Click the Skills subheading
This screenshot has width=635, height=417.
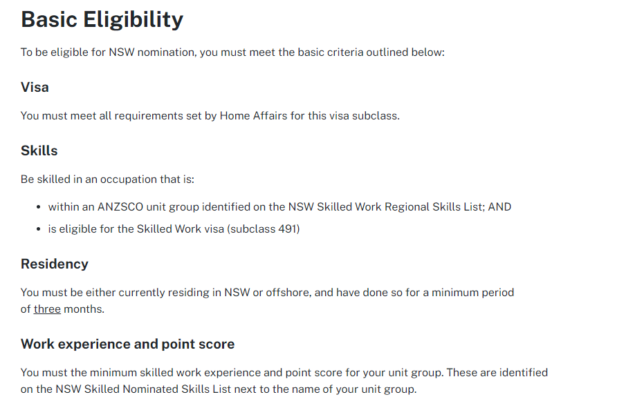(x=39, y=151)
